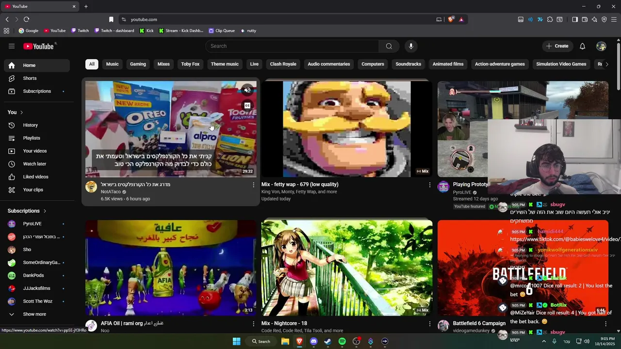Image resolution: width=621 pixels, height=349 pixels.
Task: Open Your videos in the sidebar
Action: [37, 151]
